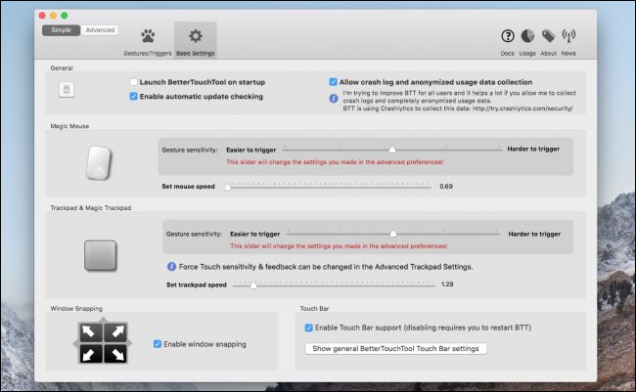Click the About tag icon
The width and height of the screenshot is (636, 392).
click(x=549, y=36)
